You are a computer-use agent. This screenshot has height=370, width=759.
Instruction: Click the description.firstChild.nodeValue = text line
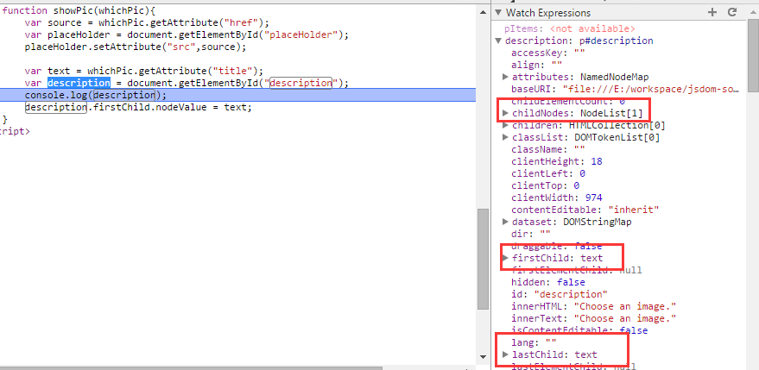tap(138, 107)
